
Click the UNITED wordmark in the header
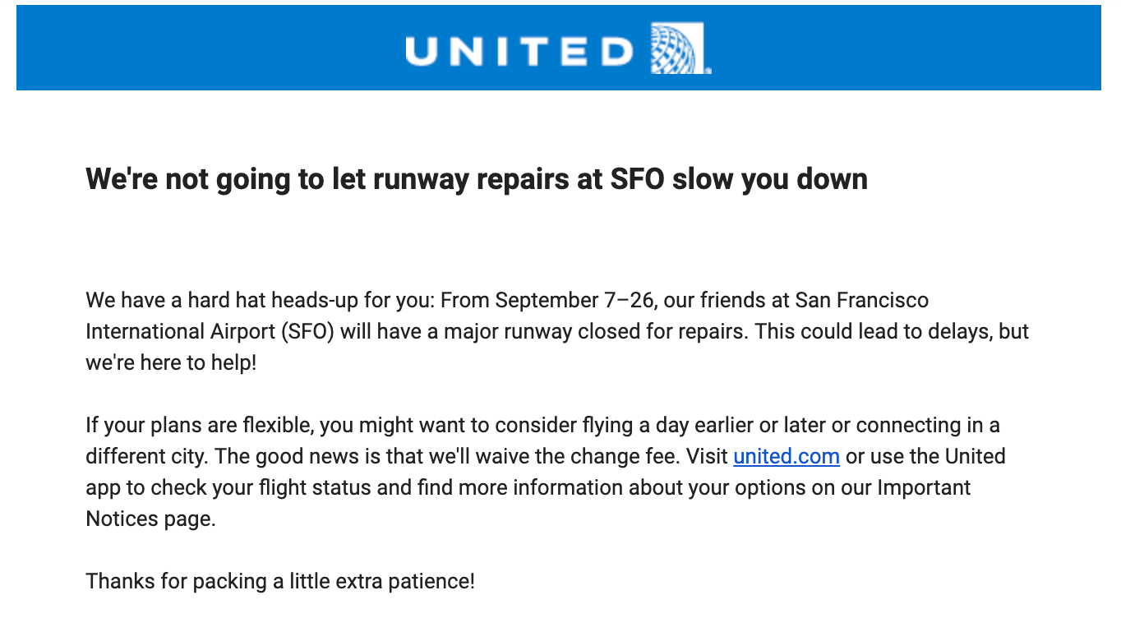520,51
